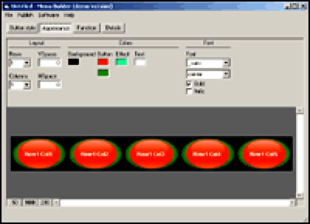The height and width of the screenshot is (224, 310).
Task: Click the third zoom button at bottom left
Action: pyautogui.click(x=45, y=202)
